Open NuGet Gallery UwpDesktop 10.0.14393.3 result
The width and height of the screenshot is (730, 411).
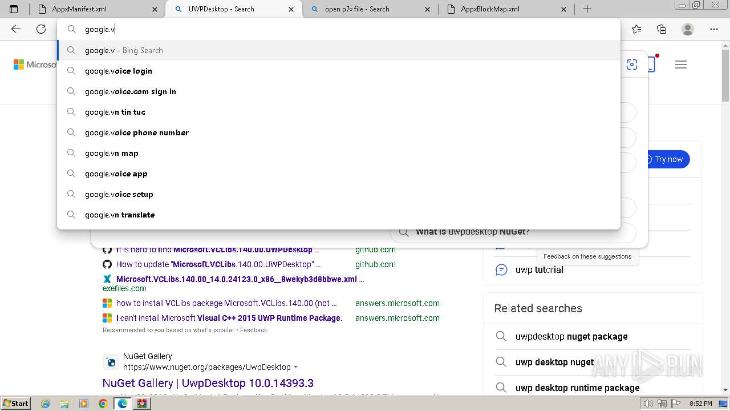208,383
